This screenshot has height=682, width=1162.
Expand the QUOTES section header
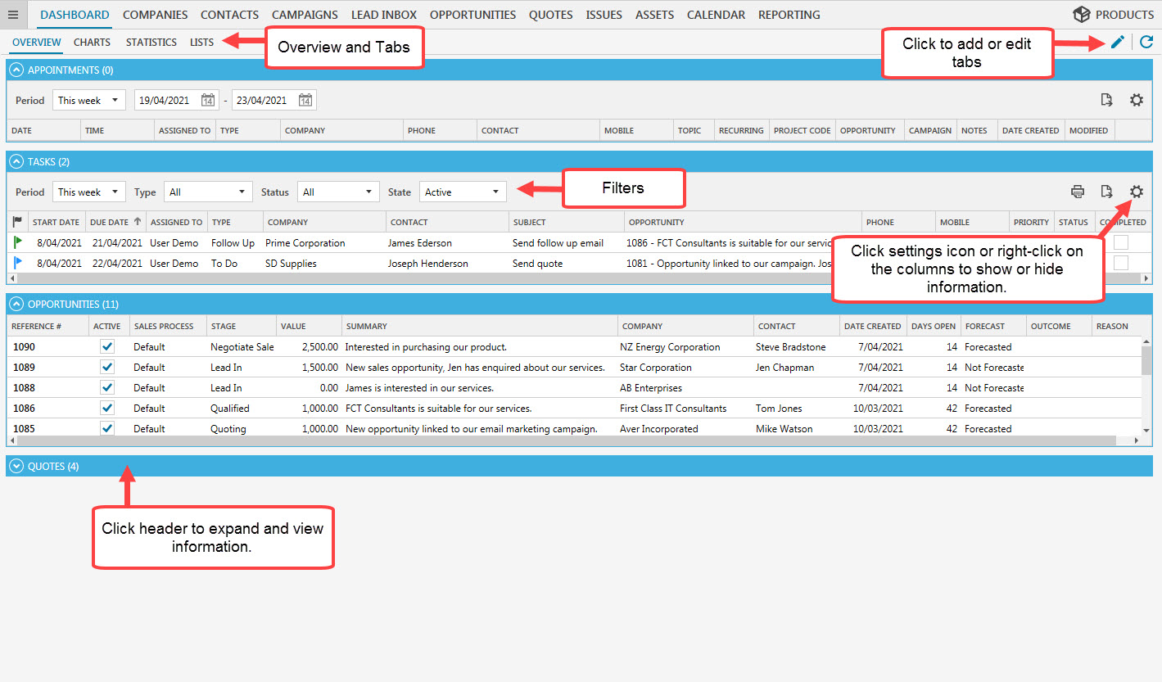pyautogui.click(x=52, y=466)
